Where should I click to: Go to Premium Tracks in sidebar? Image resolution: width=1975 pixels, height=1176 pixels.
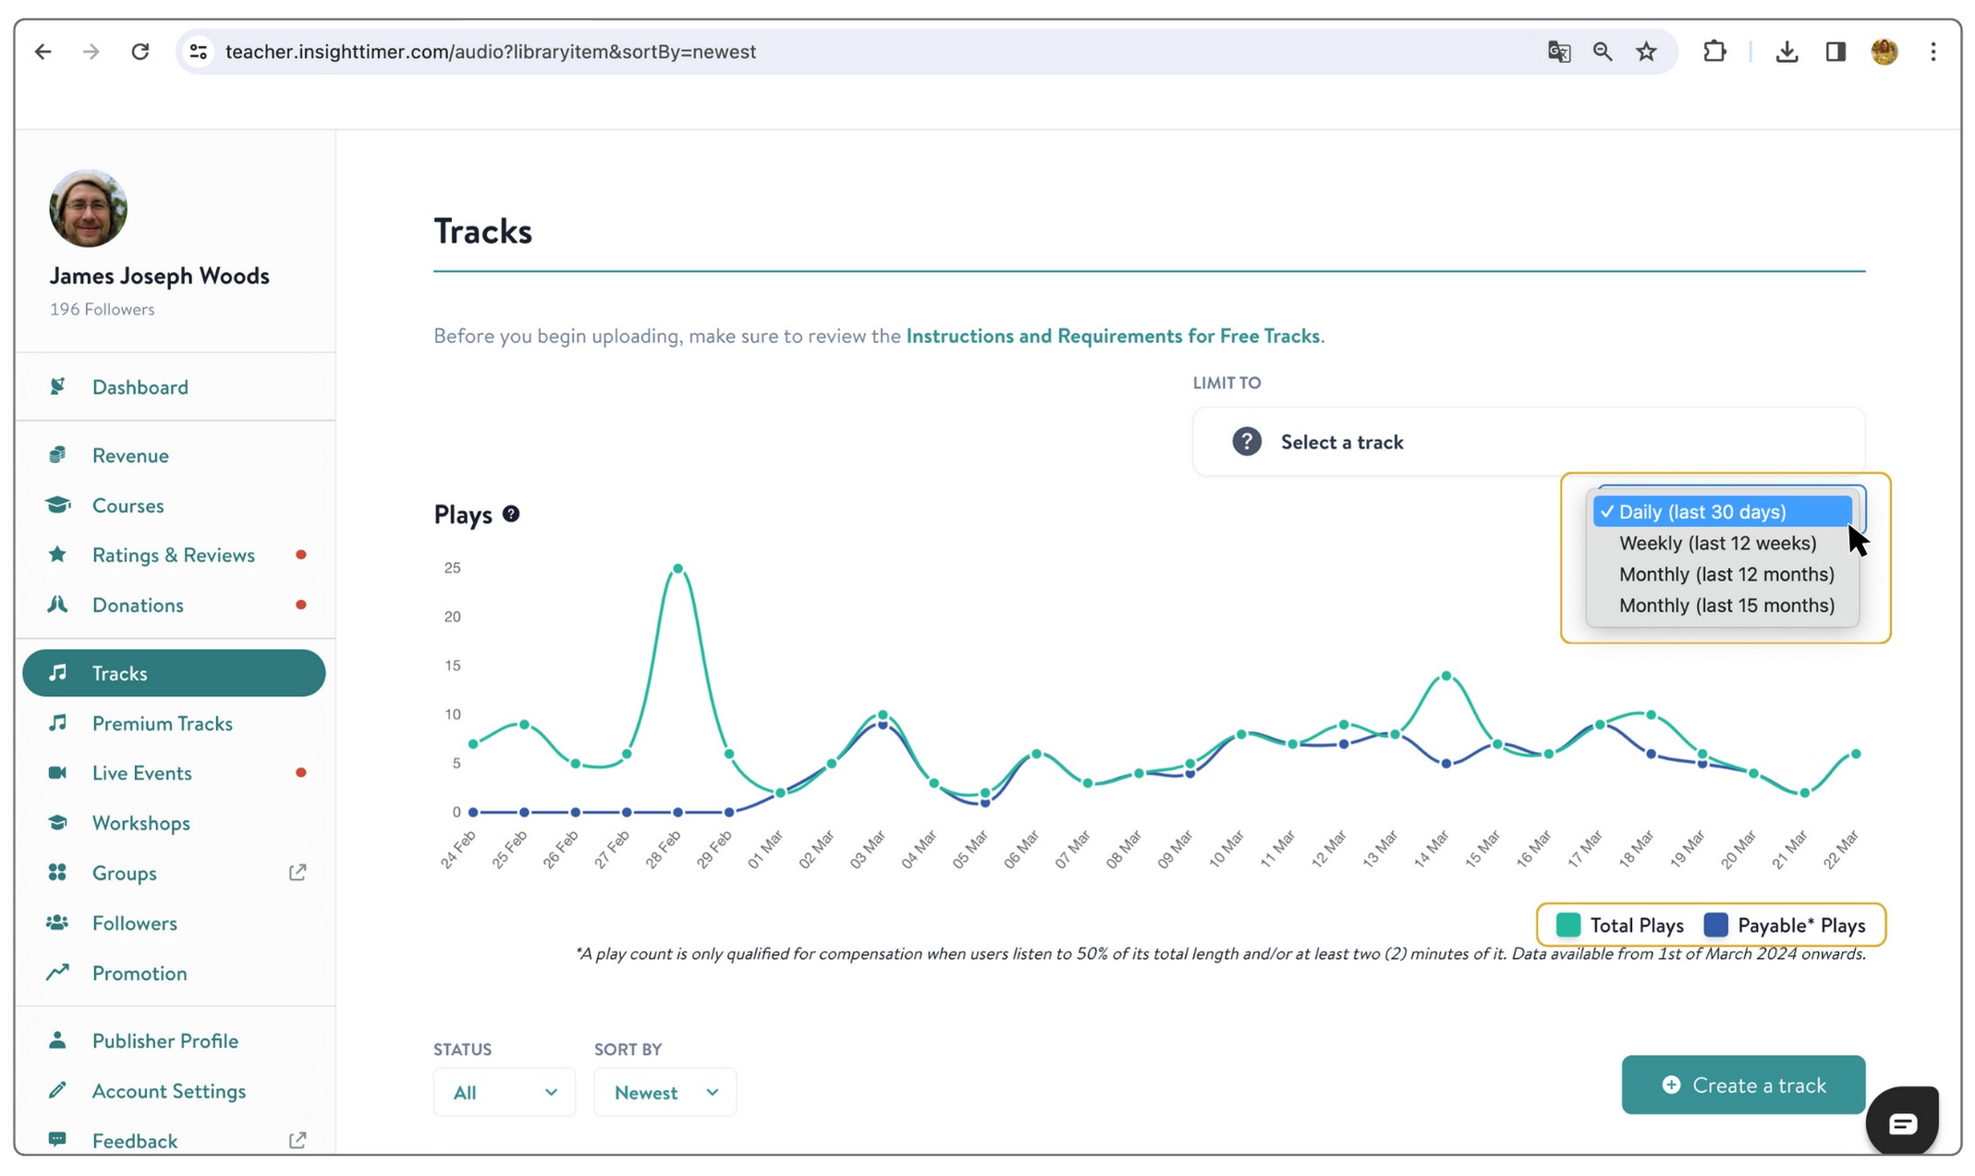(x=162, y=723)
